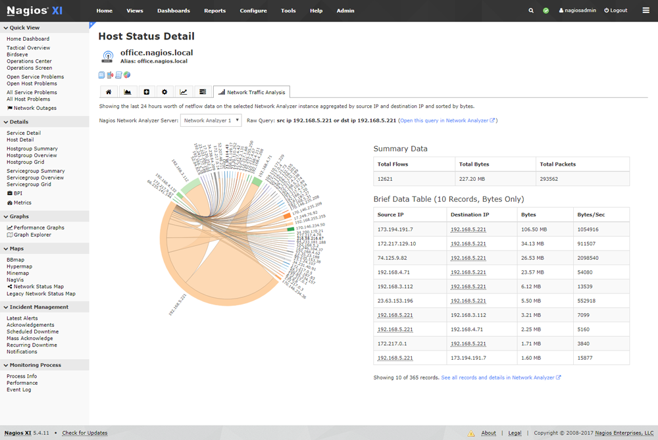The width and height of the screenshot is (658, 440).
Task: Open the hamburger menu icon
Action: pos(645,11)
